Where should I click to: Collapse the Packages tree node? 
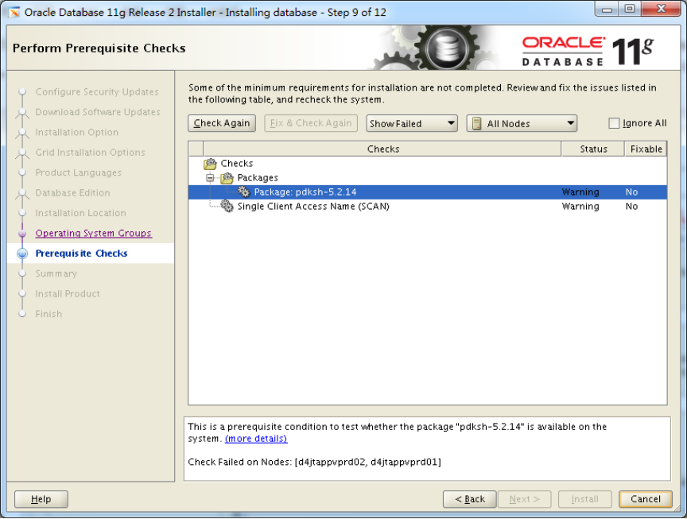pyautogui.click(x=210, y=178)
